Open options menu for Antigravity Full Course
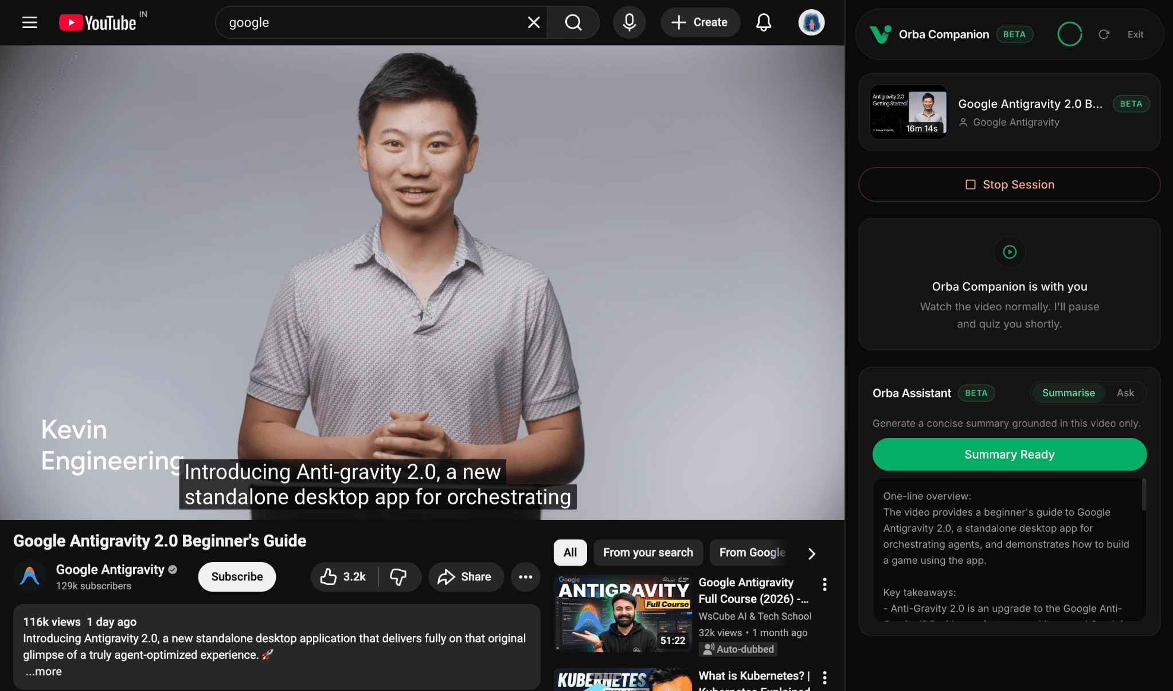1173x691 pixels. click(x=824, y=584)
